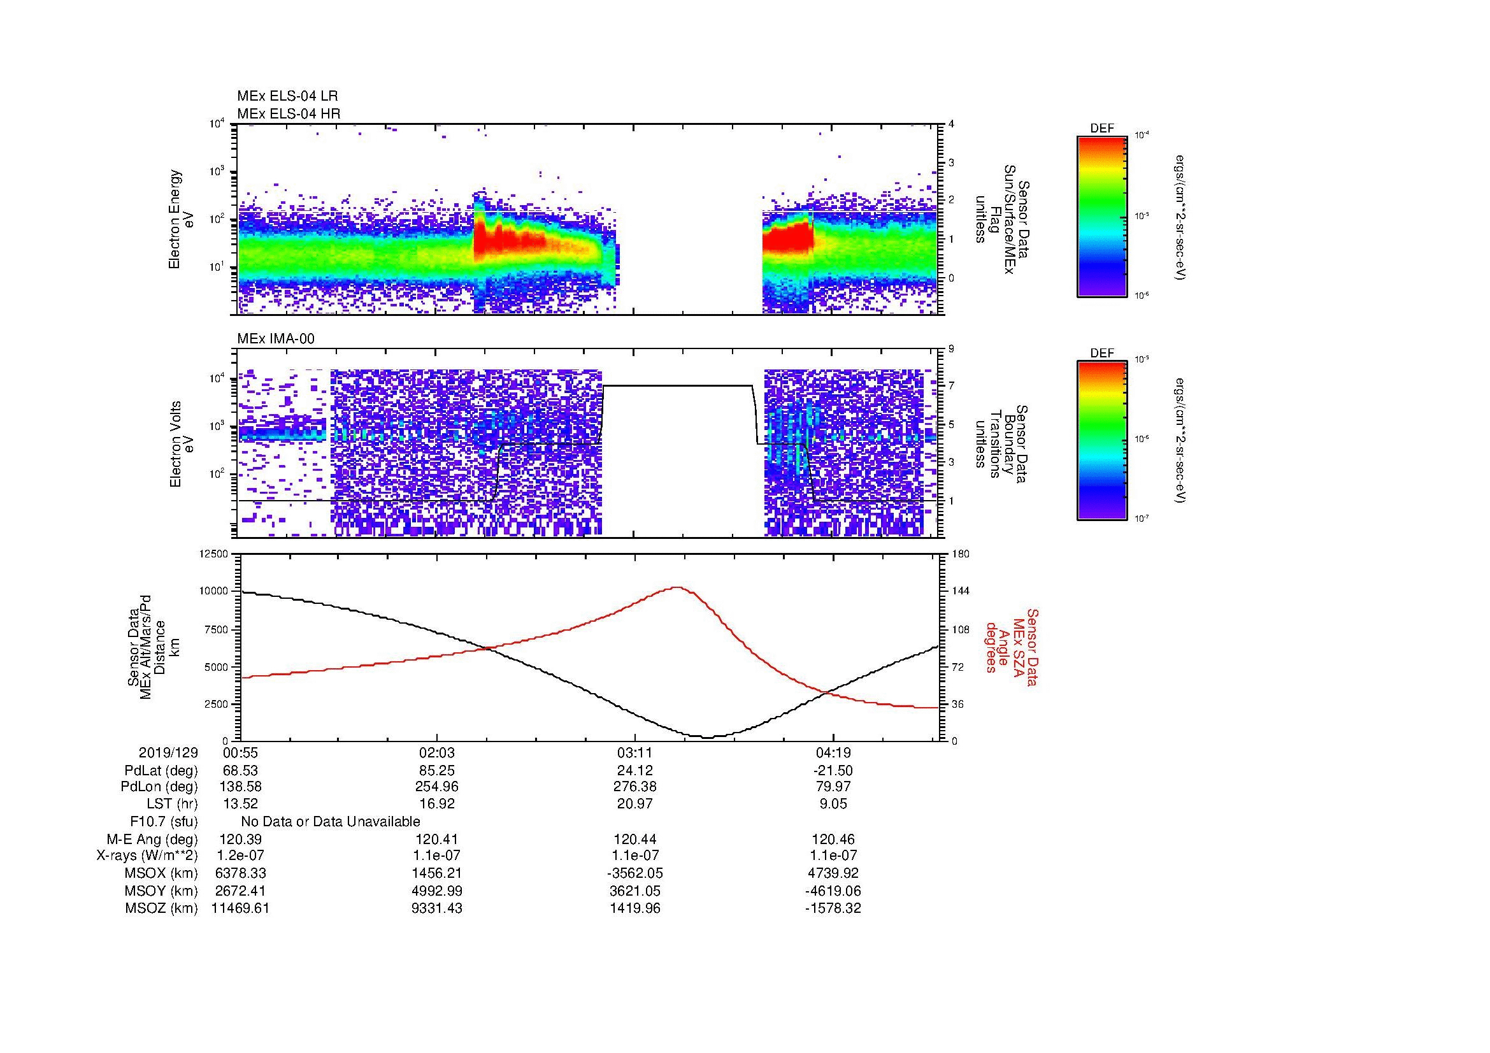1490x1053 pixels.
Task: Select the PdLon value "79.97"
Action: point(833,787)
